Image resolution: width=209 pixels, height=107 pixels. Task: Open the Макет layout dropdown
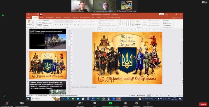46,21
